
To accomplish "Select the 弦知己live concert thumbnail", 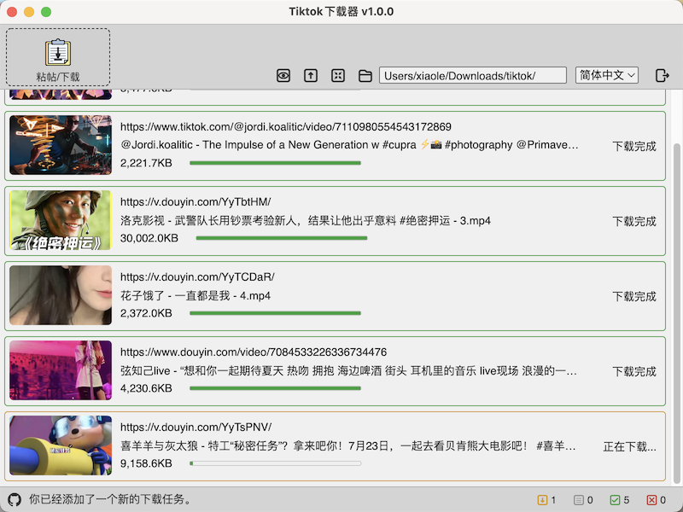I will [61, 370].
